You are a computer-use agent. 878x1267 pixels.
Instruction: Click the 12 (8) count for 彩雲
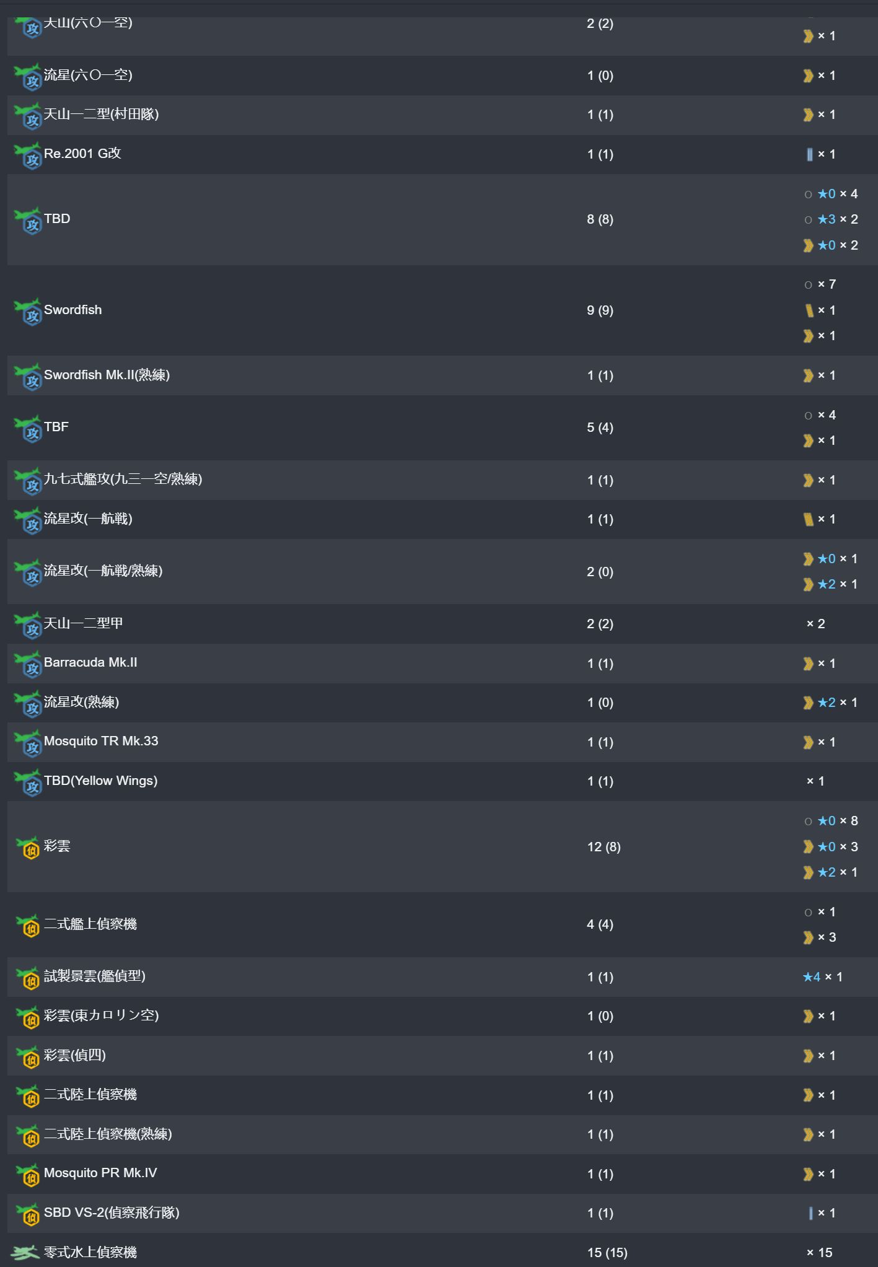tap(604, 847)
